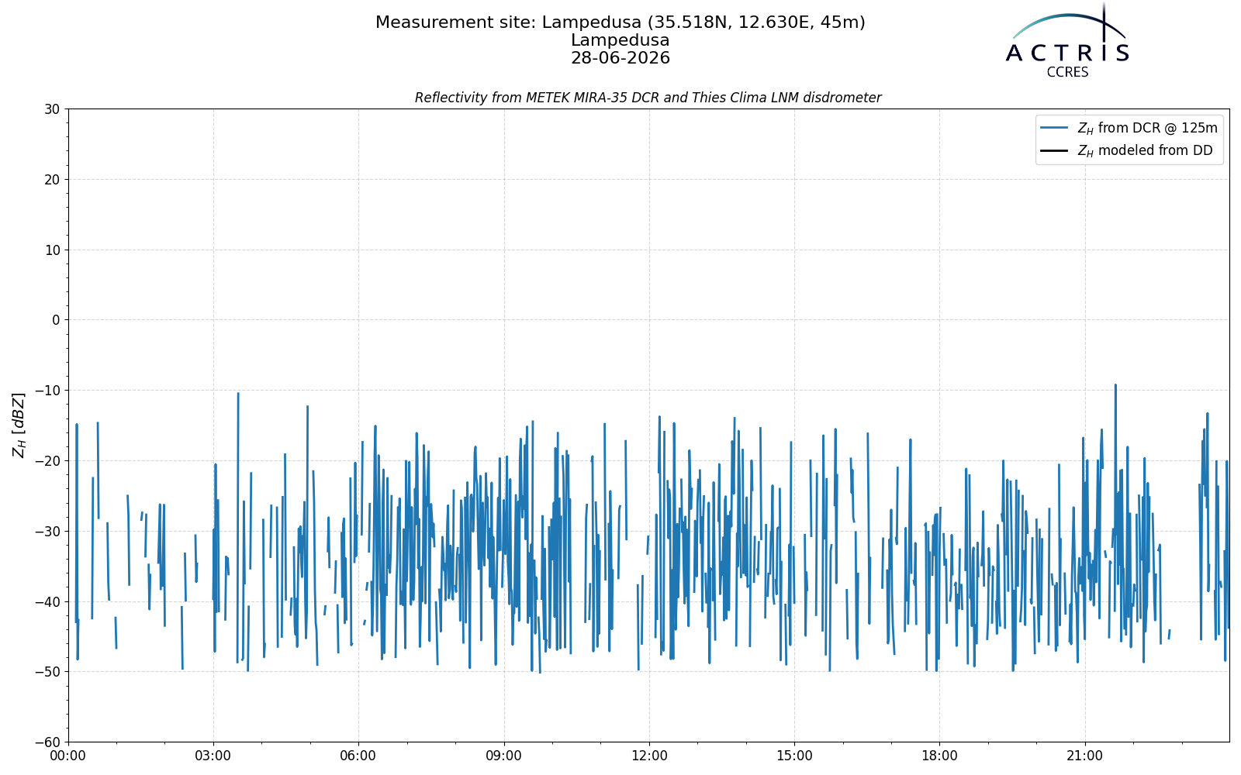Click x-axis time label 12:00

pos(649,756)
